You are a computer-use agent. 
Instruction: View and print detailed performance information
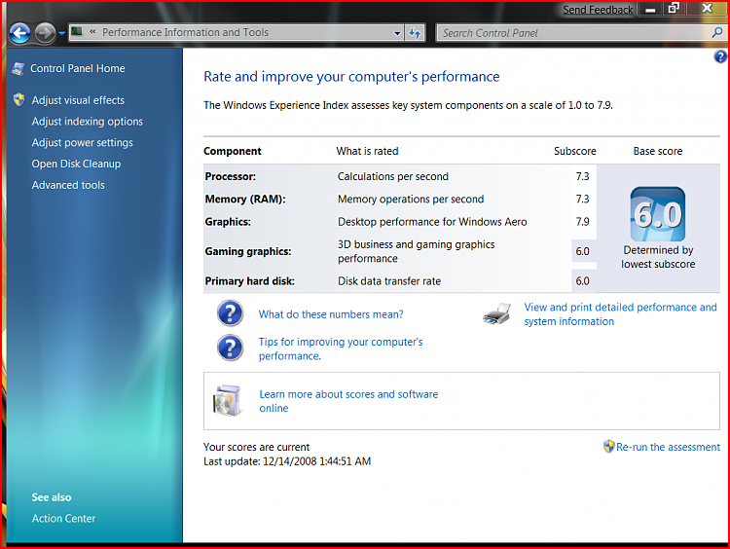pyautogui.click(x=620, y=314)
